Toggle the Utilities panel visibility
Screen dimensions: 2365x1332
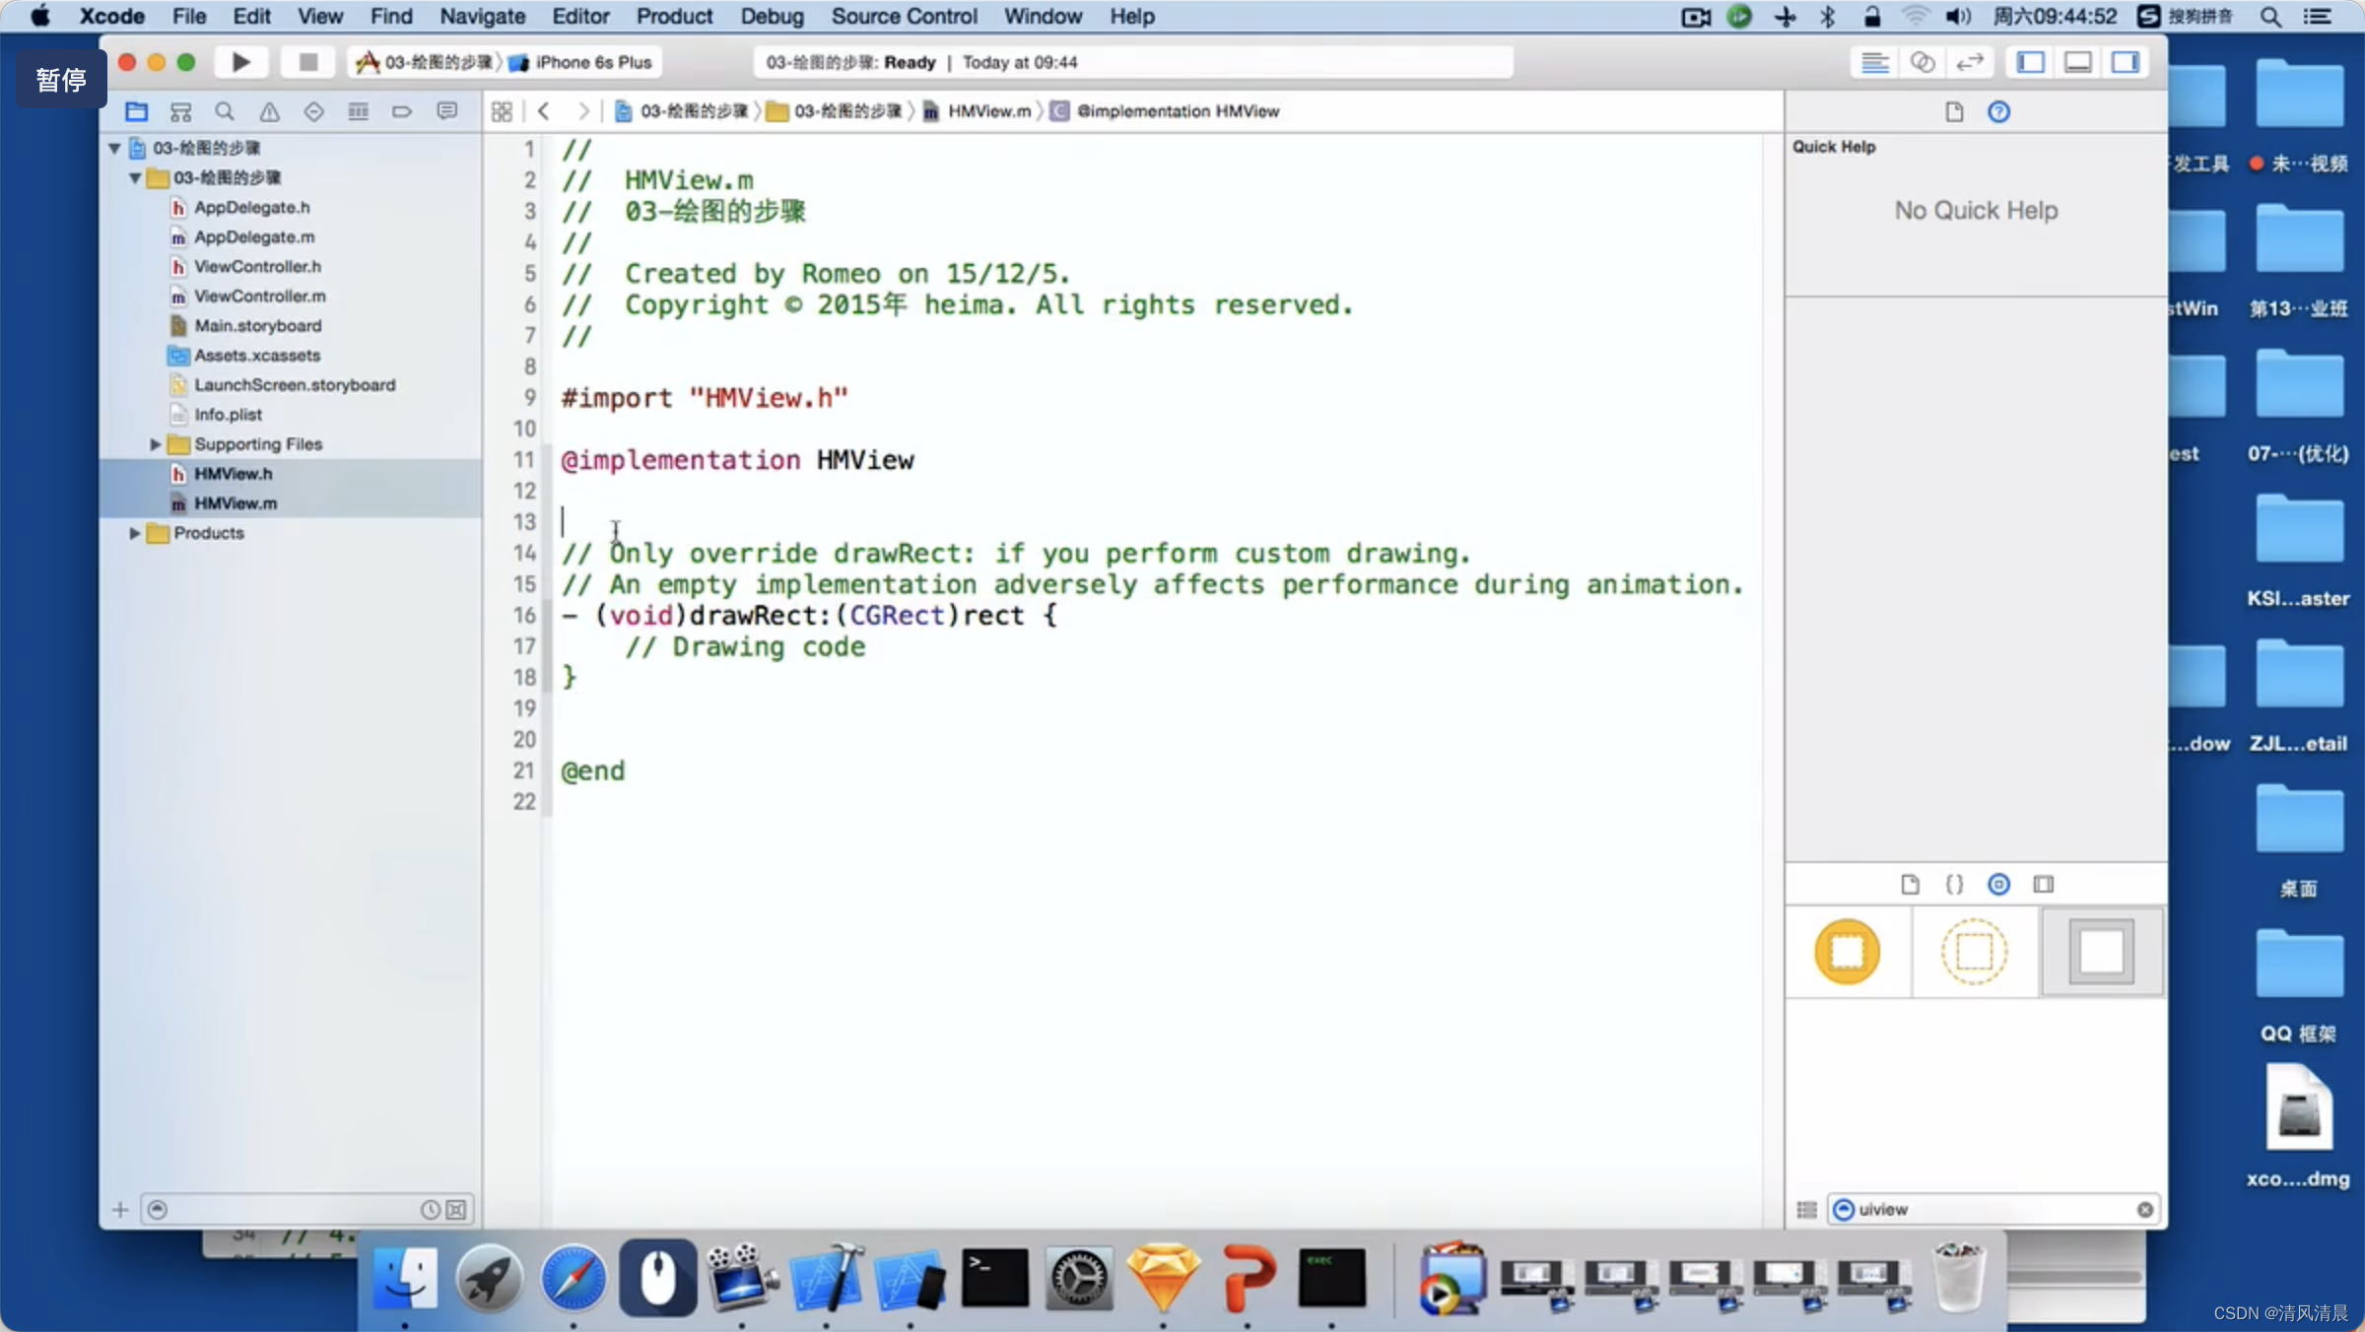[2125, 62]
